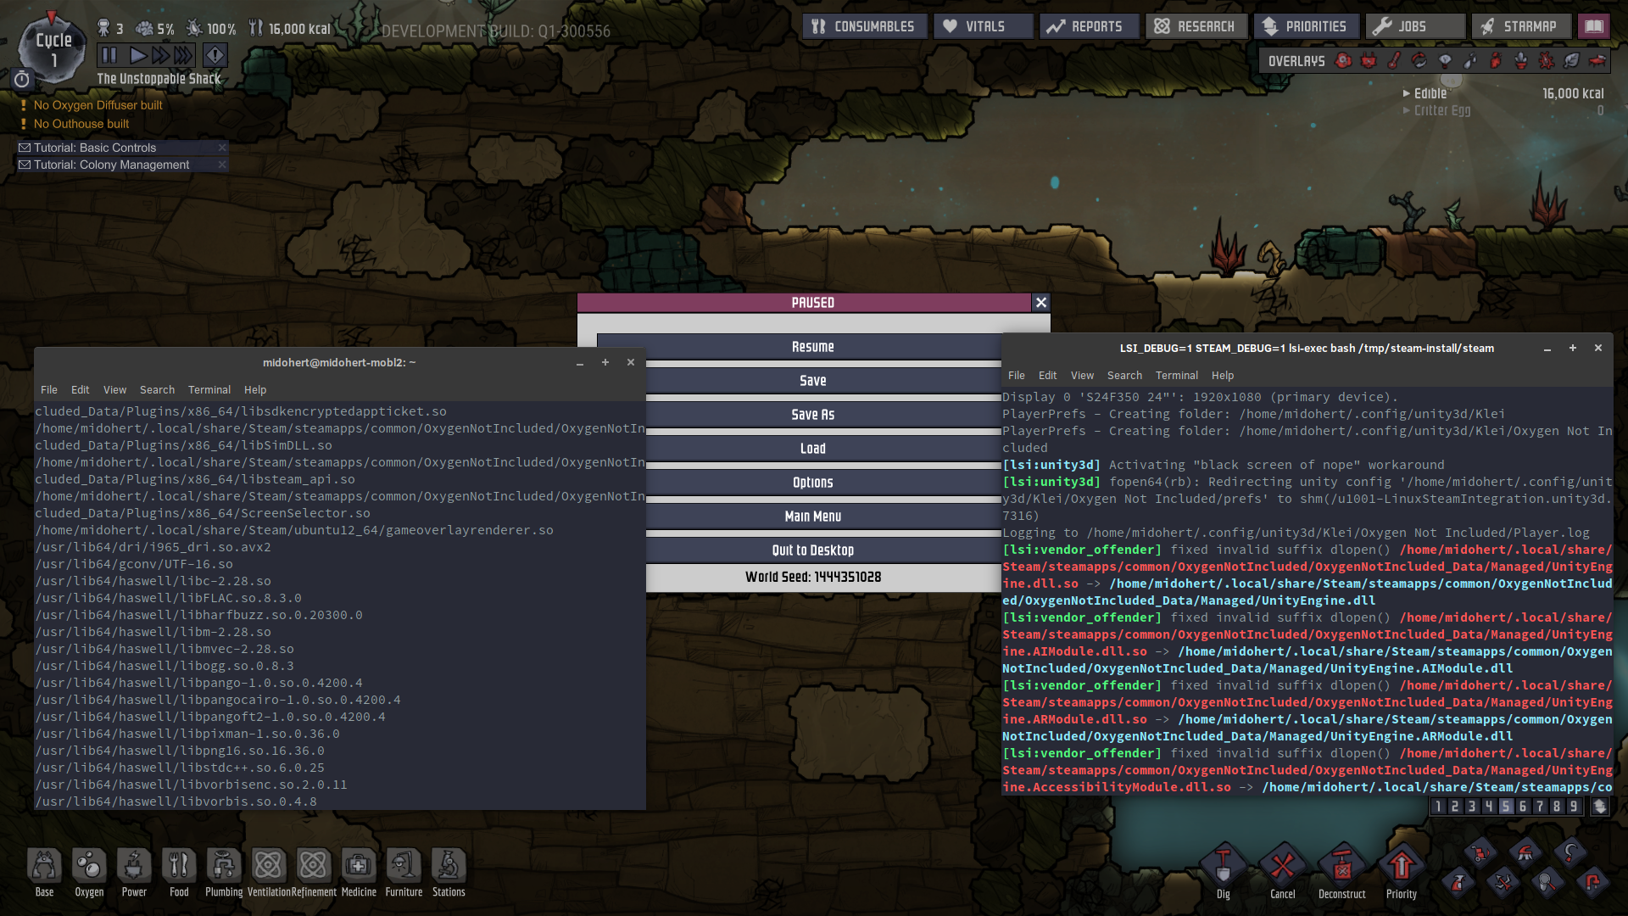Click Main Menu in paused menu
1628x916 pixels.
pyautogui.click(x=812, y=517)
